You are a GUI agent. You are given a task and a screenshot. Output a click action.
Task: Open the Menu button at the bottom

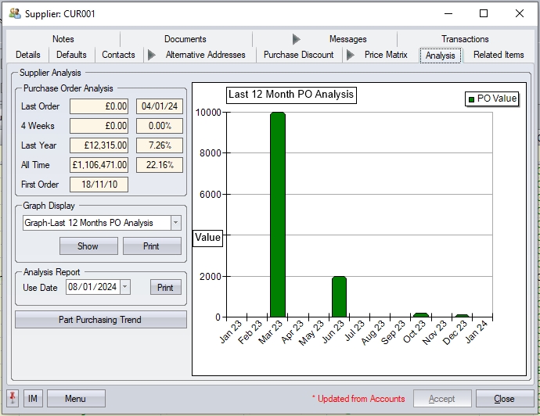click(76, 399)
